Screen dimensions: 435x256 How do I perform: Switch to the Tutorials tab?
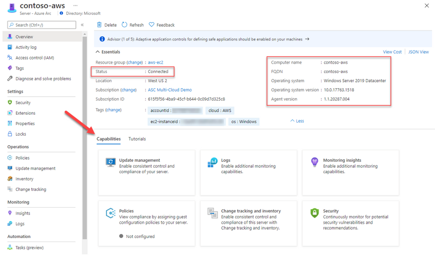(x=137, y=139)
